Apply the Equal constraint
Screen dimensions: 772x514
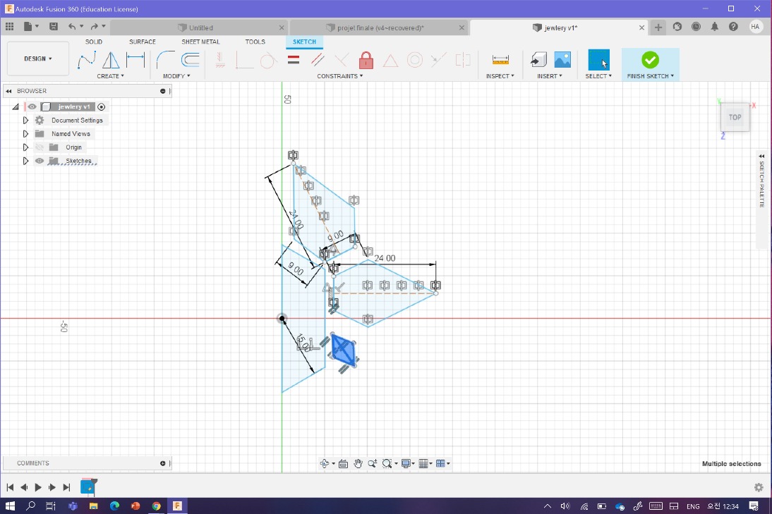294,60
